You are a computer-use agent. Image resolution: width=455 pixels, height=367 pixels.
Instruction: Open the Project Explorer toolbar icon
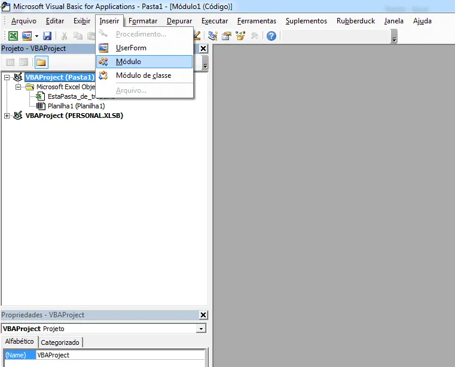tap(213, 36)
